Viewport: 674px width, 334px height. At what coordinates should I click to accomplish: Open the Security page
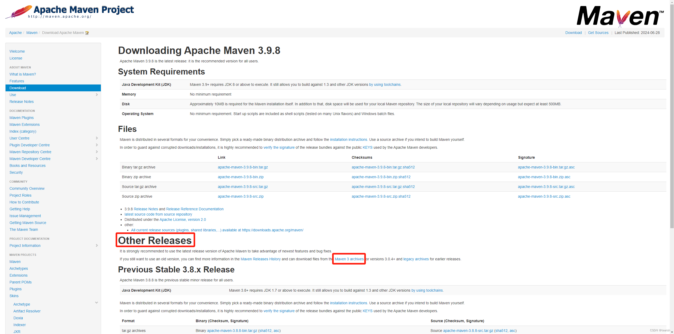[x=16, y=172]
